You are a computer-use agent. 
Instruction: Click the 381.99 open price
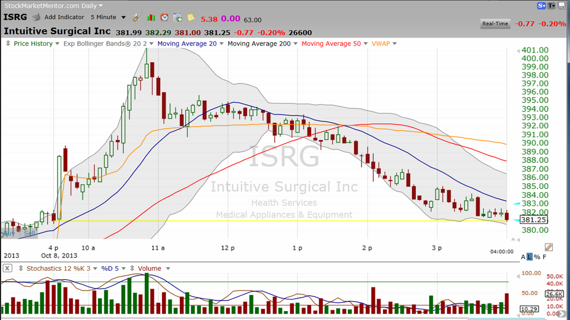coord(129,33)
